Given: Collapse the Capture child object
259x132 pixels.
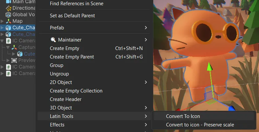Looking at the screenshot, I should click(8, 47).
